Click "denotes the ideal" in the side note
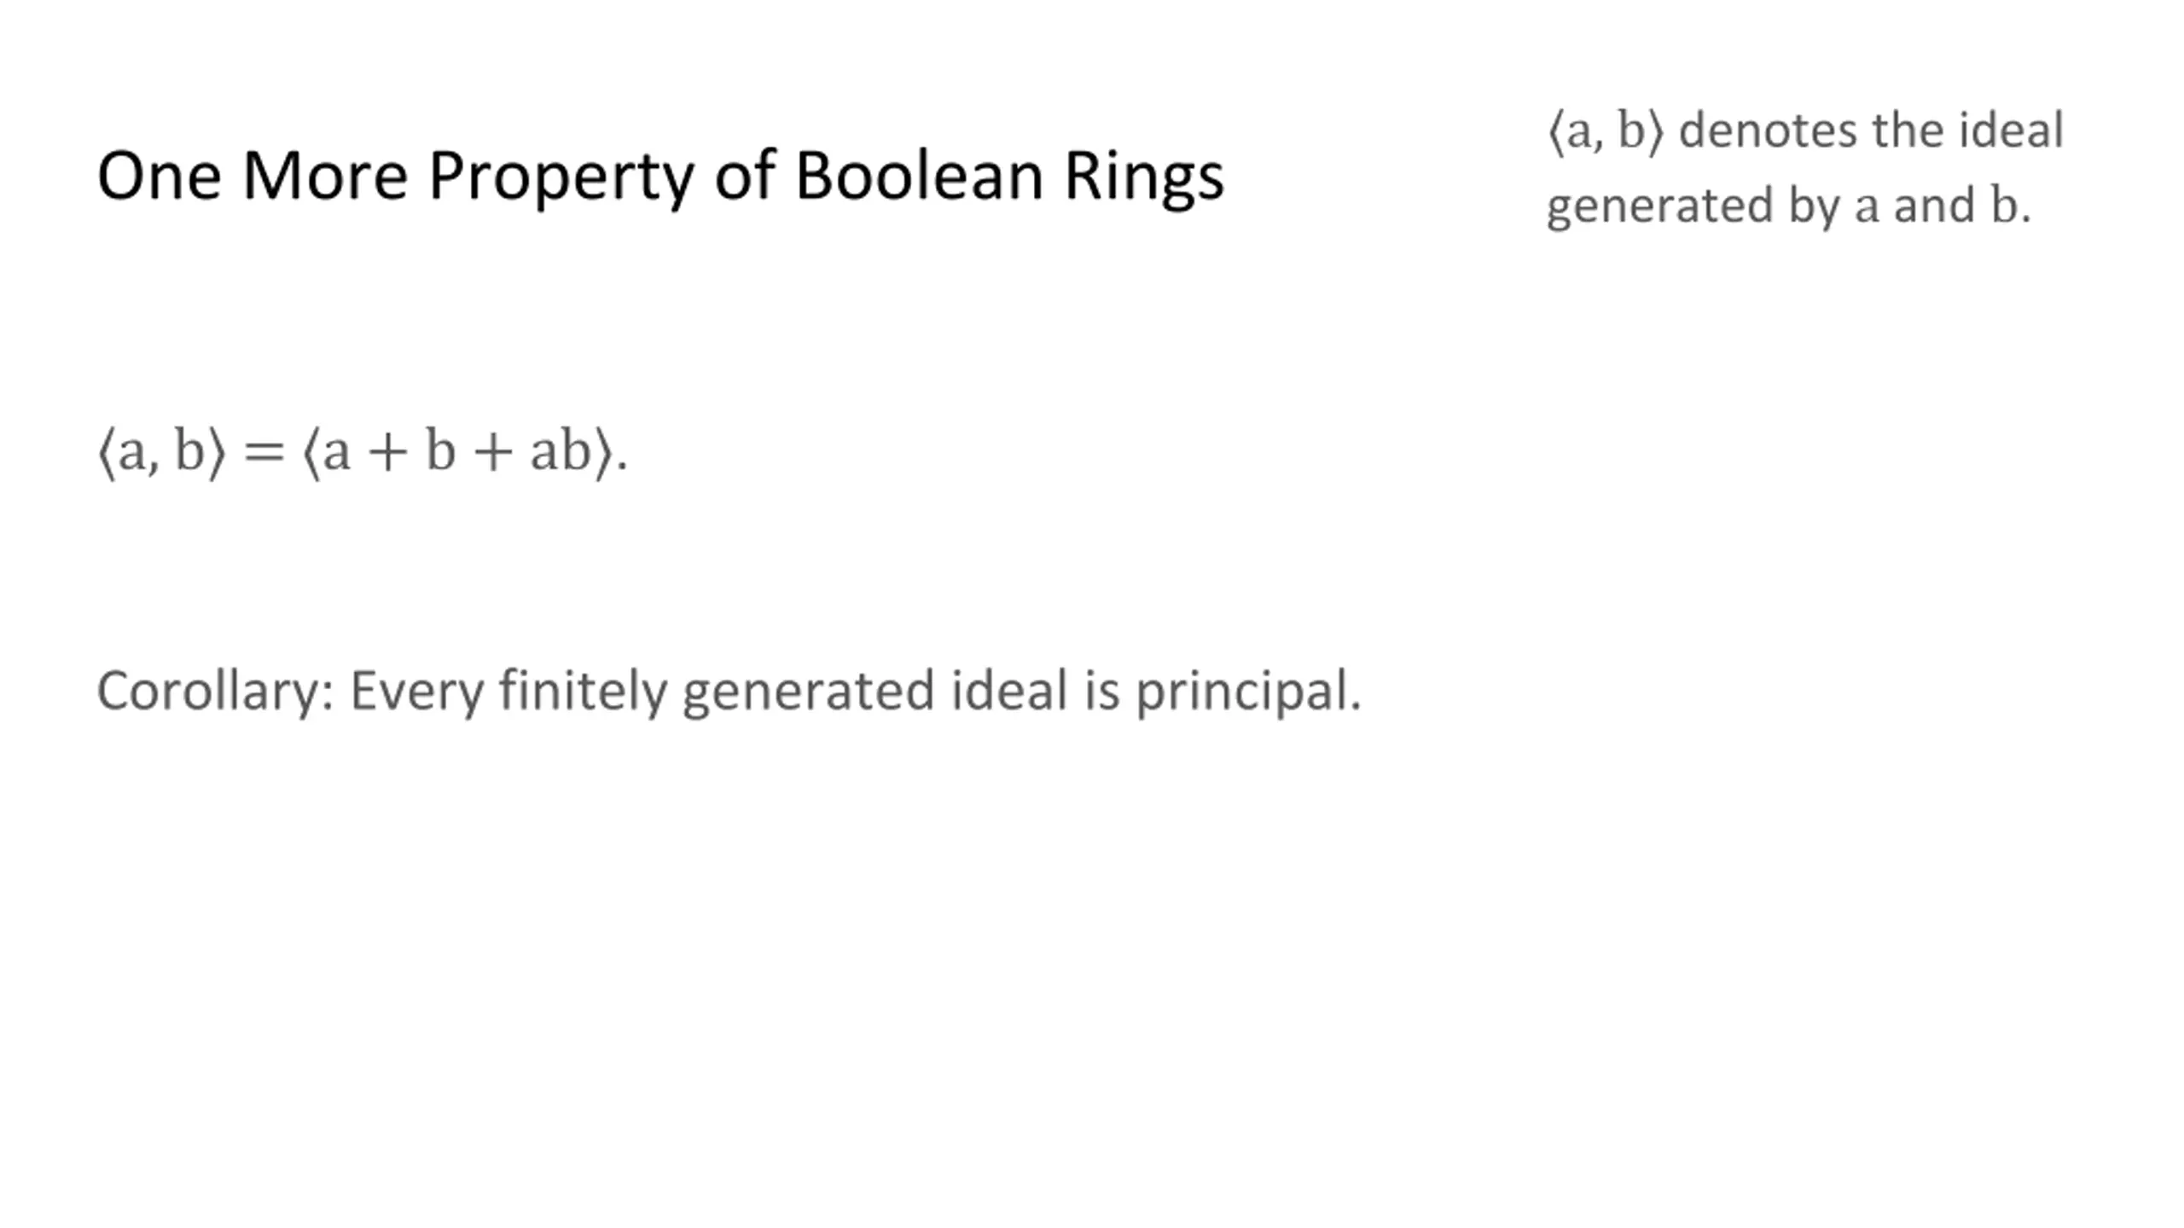 click(x=1871, y=130)
